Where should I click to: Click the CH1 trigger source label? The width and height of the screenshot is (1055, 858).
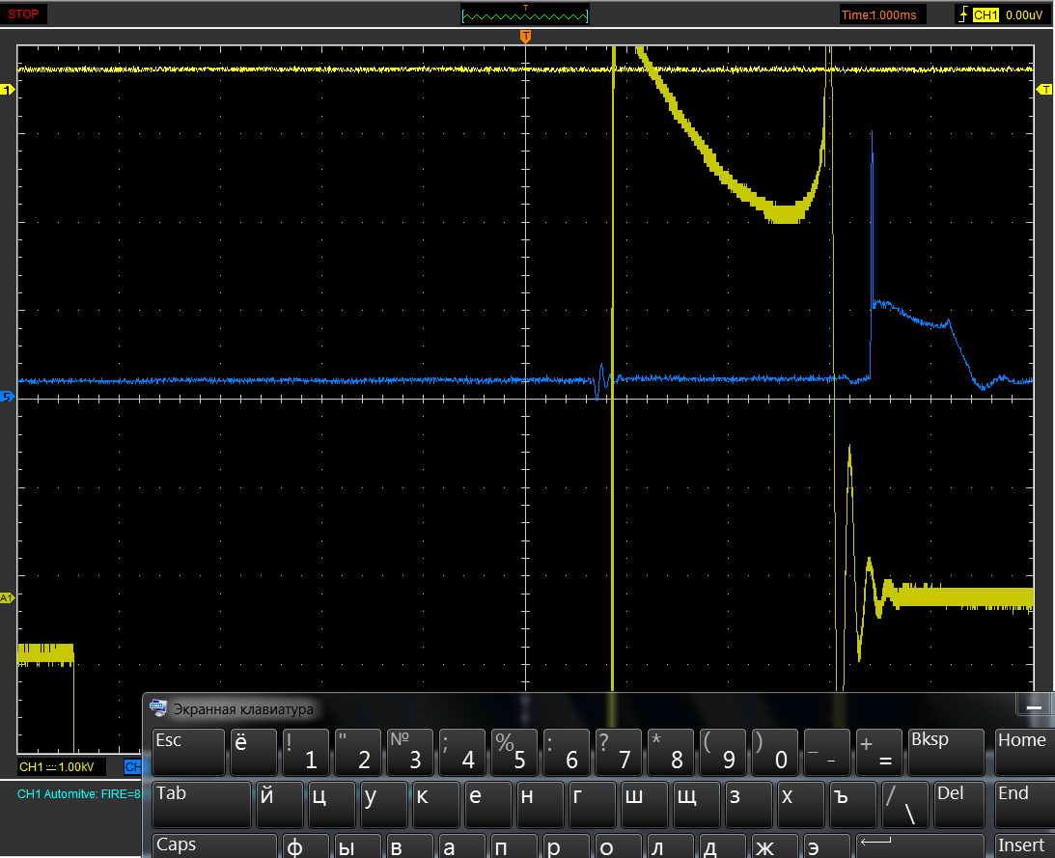click(x=986, y=15)
